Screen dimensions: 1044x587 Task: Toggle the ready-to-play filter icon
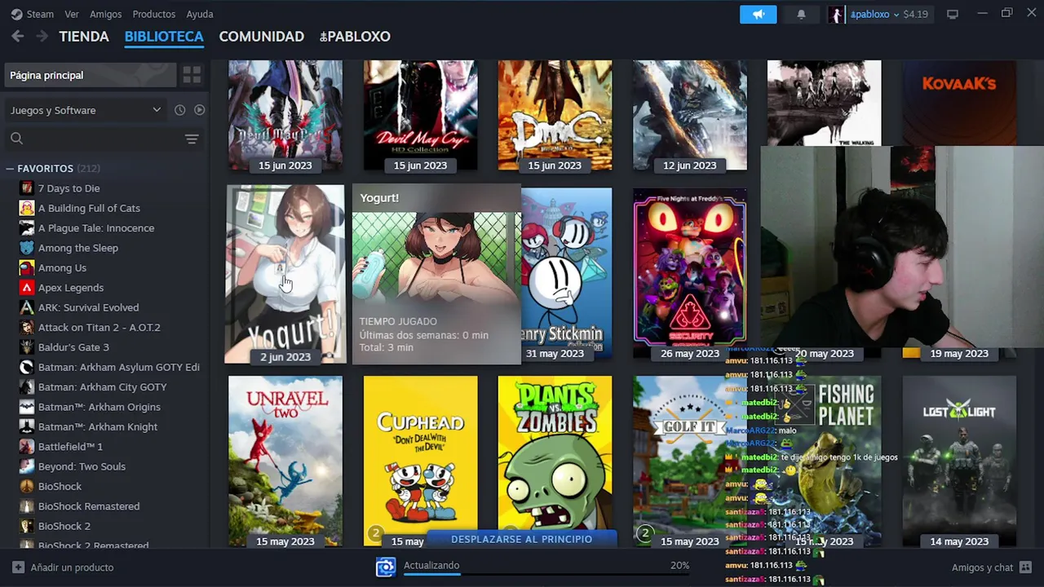click(x=199, y=110)
